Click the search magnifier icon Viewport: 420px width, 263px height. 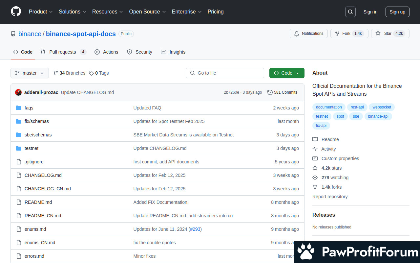(350, 12)
